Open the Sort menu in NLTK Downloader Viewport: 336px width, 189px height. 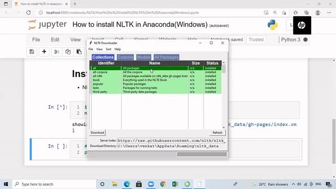pyautogui.click(x=109, y=49)
